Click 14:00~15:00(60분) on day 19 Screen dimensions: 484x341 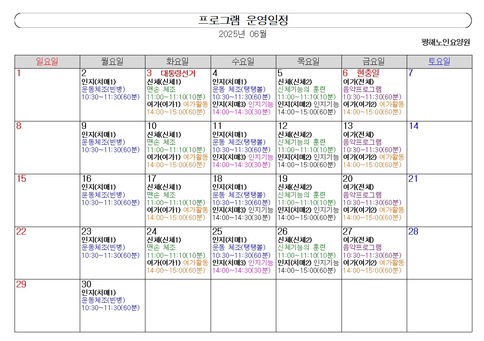(x=307, y=218)
